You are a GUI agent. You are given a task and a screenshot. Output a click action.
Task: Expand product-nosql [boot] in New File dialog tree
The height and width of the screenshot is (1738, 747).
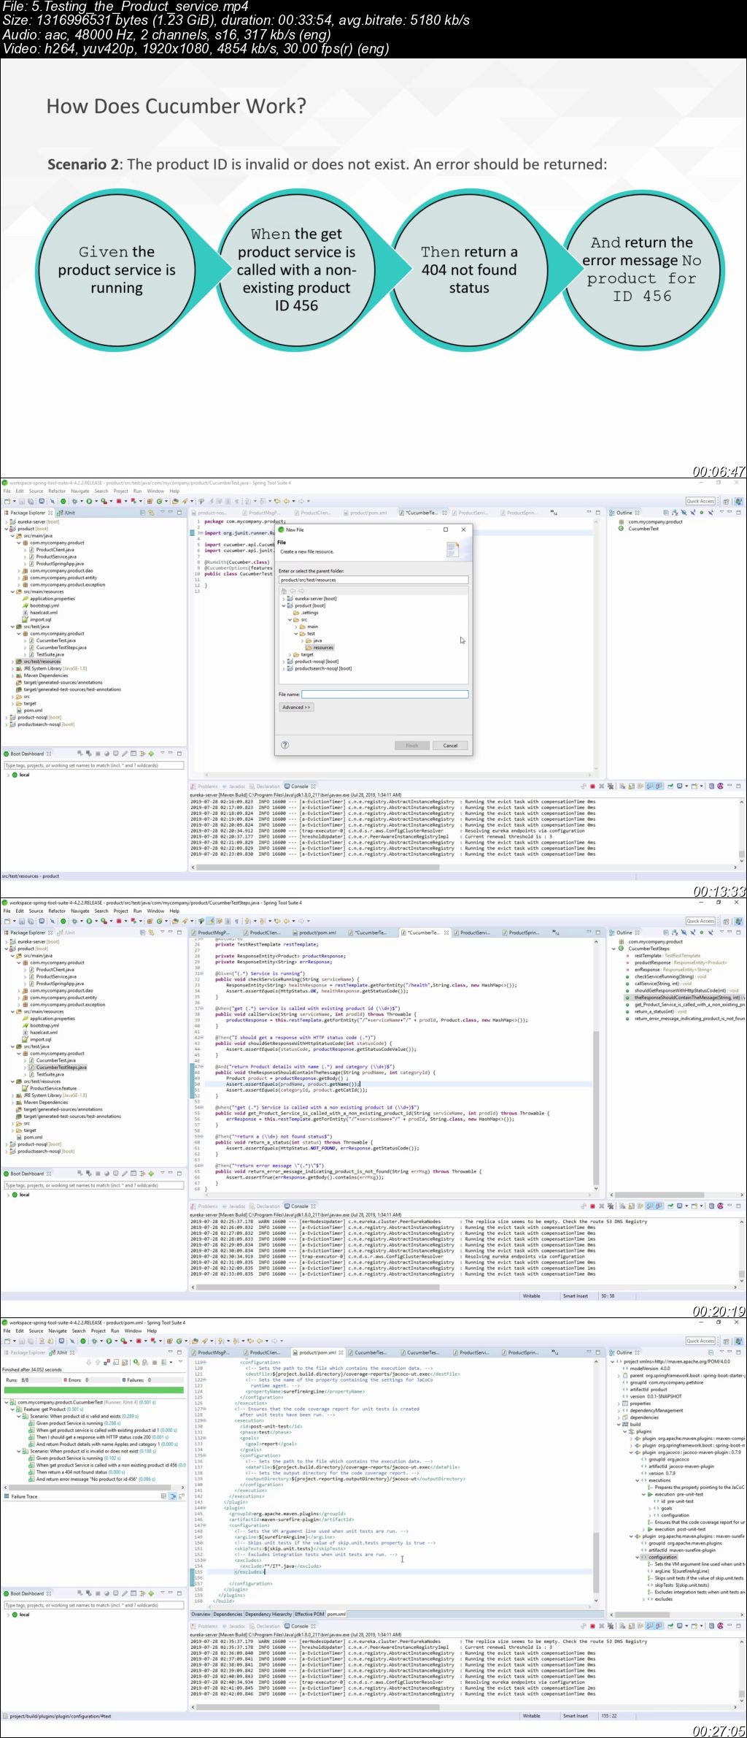pos(284,662)
